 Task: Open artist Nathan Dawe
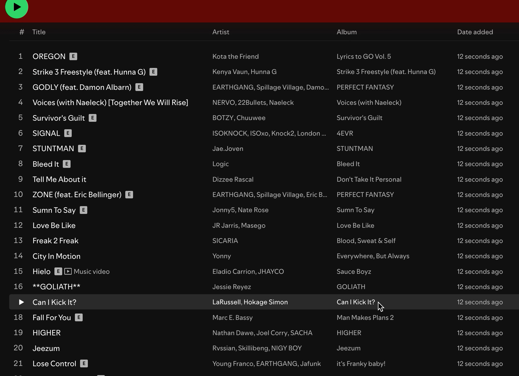tap(233, 333)
